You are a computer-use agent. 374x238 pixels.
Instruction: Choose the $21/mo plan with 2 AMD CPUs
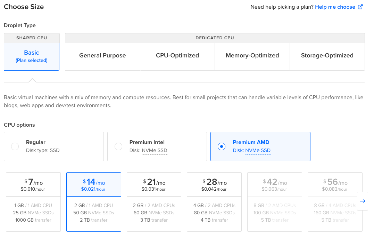(154, 202)
